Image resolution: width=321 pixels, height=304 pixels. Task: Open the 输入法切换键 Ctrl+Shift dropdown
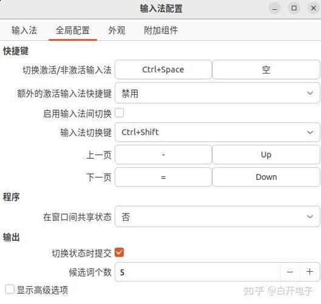(x=217, y=132)
